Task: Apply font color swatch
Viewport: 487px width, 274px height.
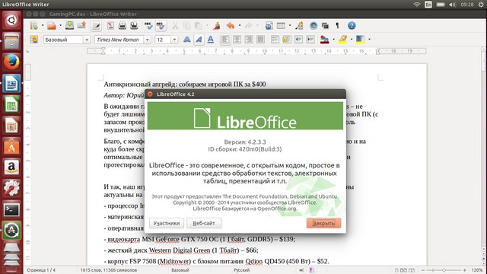Action: [325, 40]
